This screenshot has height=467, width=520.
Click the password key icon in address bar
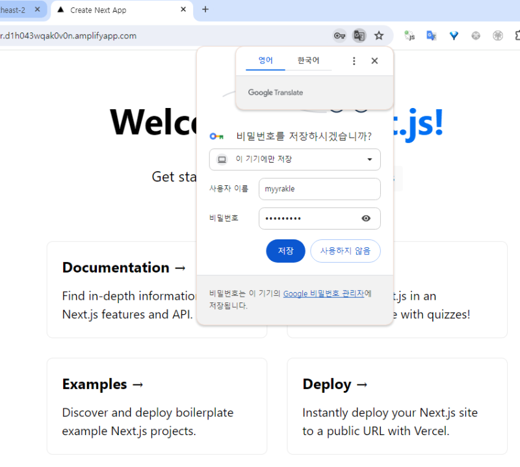tap(339, 36)
